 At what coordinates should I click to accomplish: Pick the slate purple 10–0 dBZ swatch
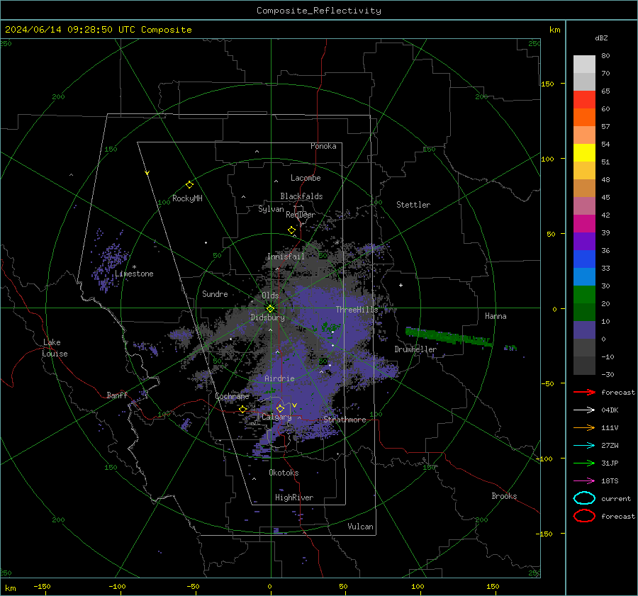tap(584, 330)
